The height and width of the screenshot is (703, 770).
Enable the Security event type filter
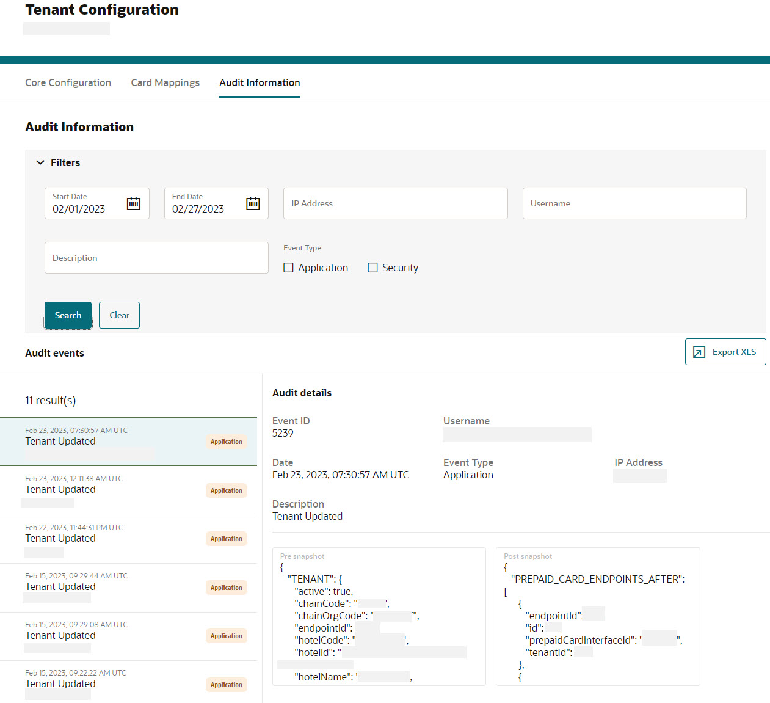372,268
